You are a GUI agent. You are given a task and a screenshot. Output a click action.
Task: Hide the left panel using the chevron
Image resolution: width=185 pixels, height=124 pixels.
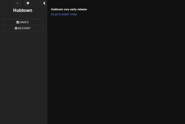coord(44,3)
